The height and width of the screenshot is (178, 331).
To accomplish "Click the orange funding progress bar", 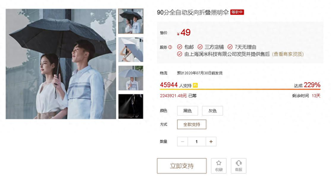I will pos(240,89).
